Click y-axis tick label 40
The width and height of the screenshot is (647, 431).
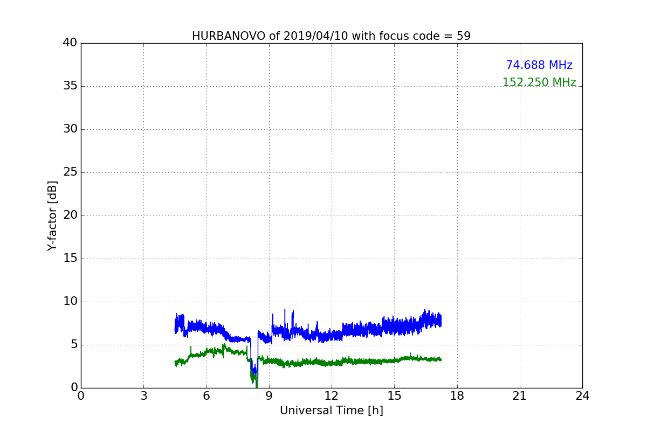[x=70, y=43]
